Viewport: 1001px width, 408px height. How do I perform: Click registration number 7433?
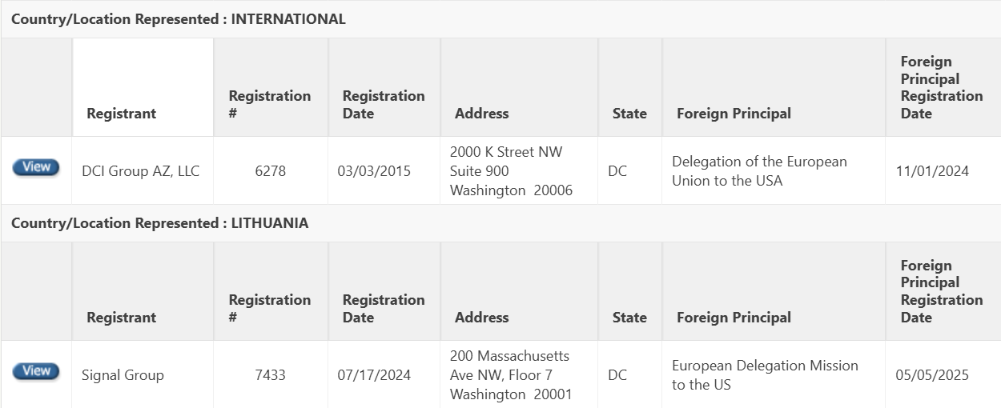[271, 375]
